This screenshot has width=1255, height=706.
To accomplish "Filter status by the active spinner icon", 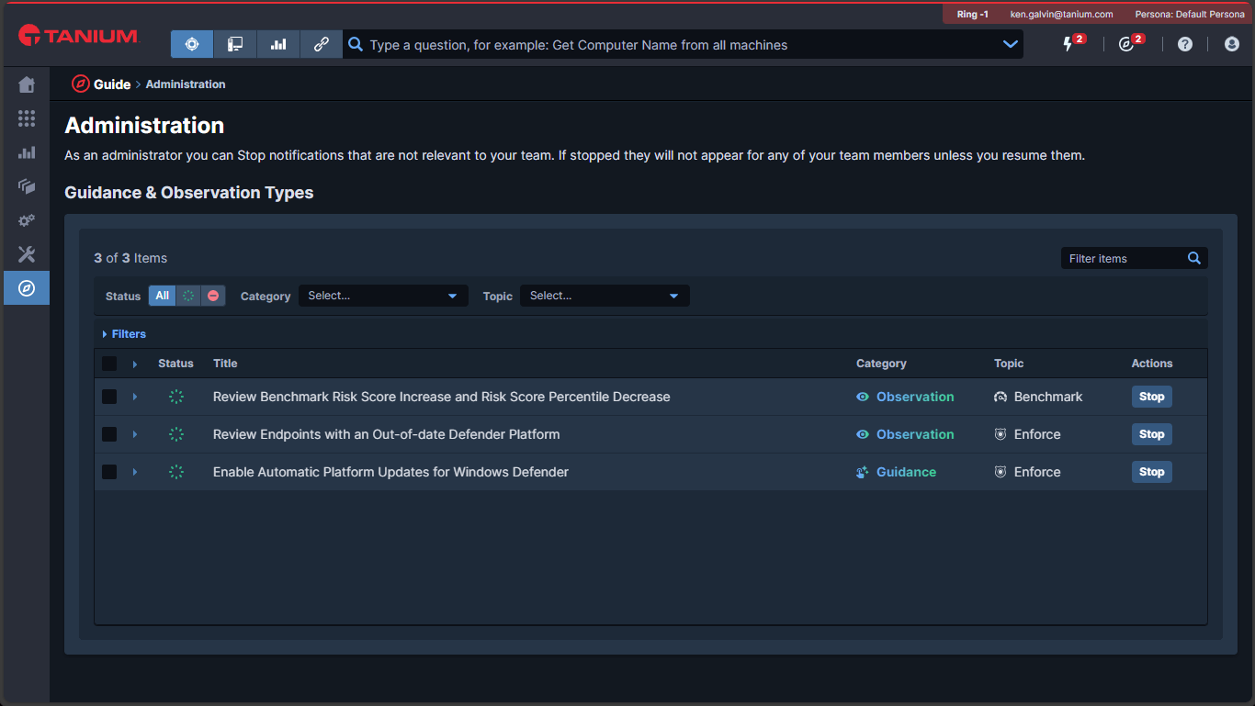I will [188, 296].
